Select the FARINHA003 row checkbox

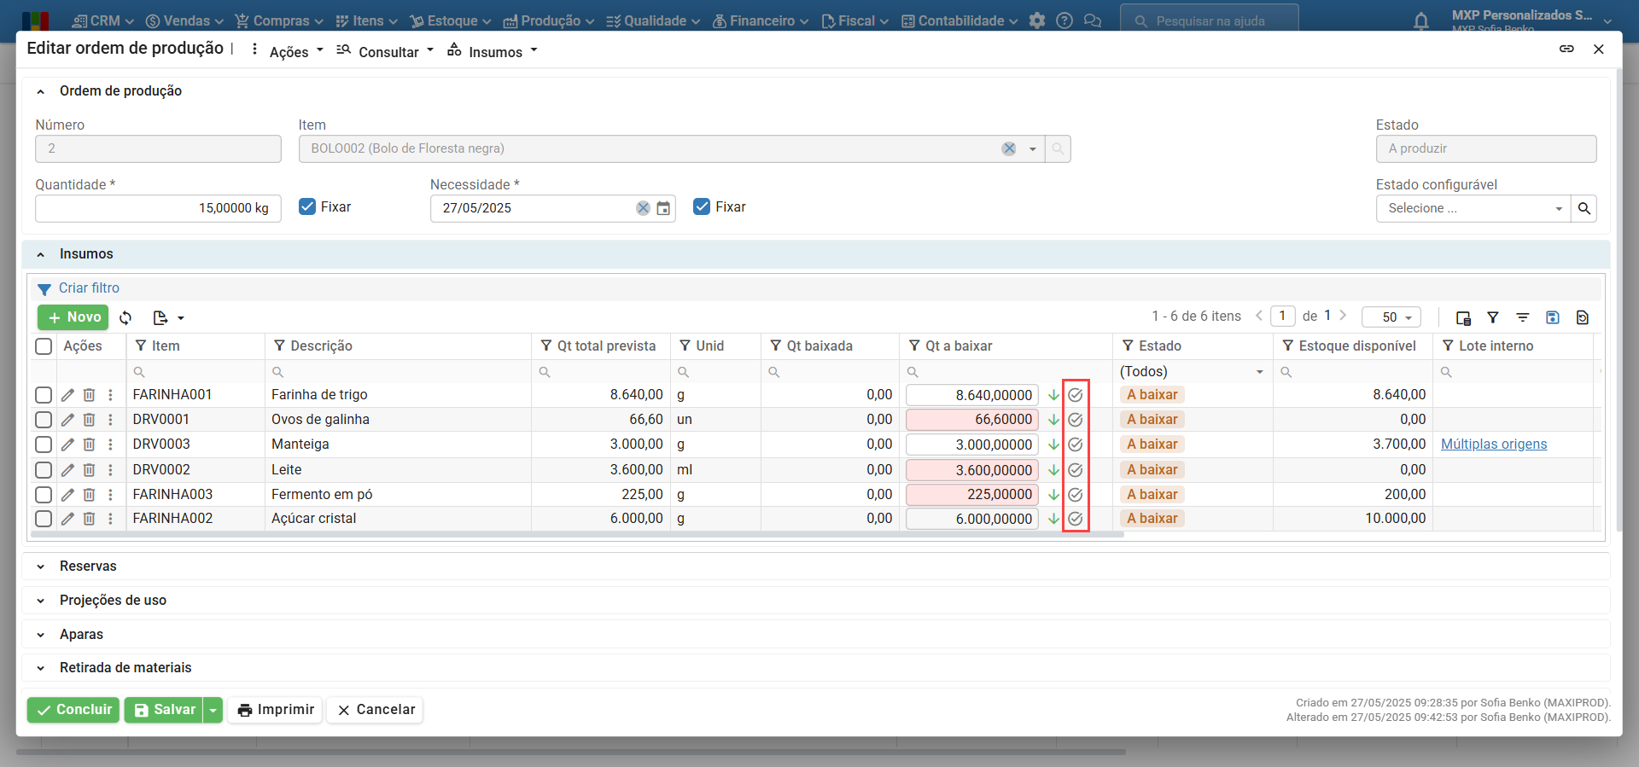pyautogui.click(x=44, y=495)
